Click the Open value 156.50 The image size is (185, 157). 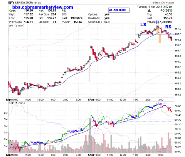coord(29,10)
